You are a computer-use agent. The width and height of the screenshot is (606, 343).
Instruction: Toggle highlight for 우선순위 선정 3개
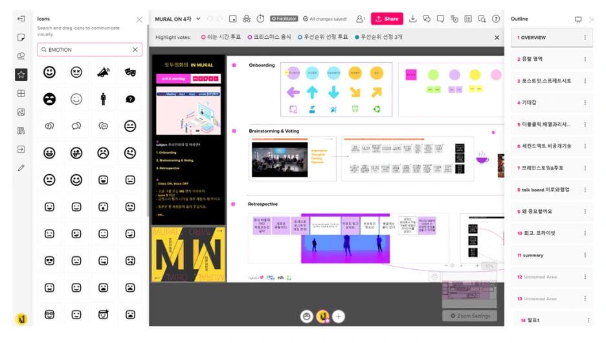378,37
